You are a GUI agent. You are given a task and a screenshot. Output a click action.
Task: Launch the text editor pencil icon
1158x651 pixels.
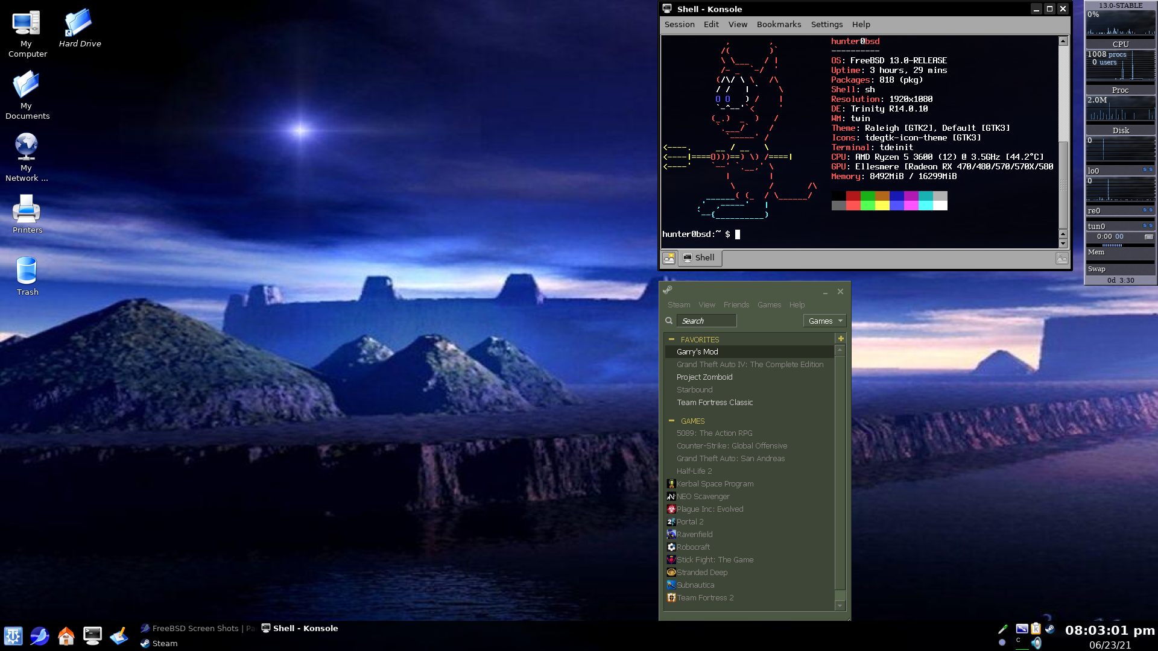click(119, 636)
